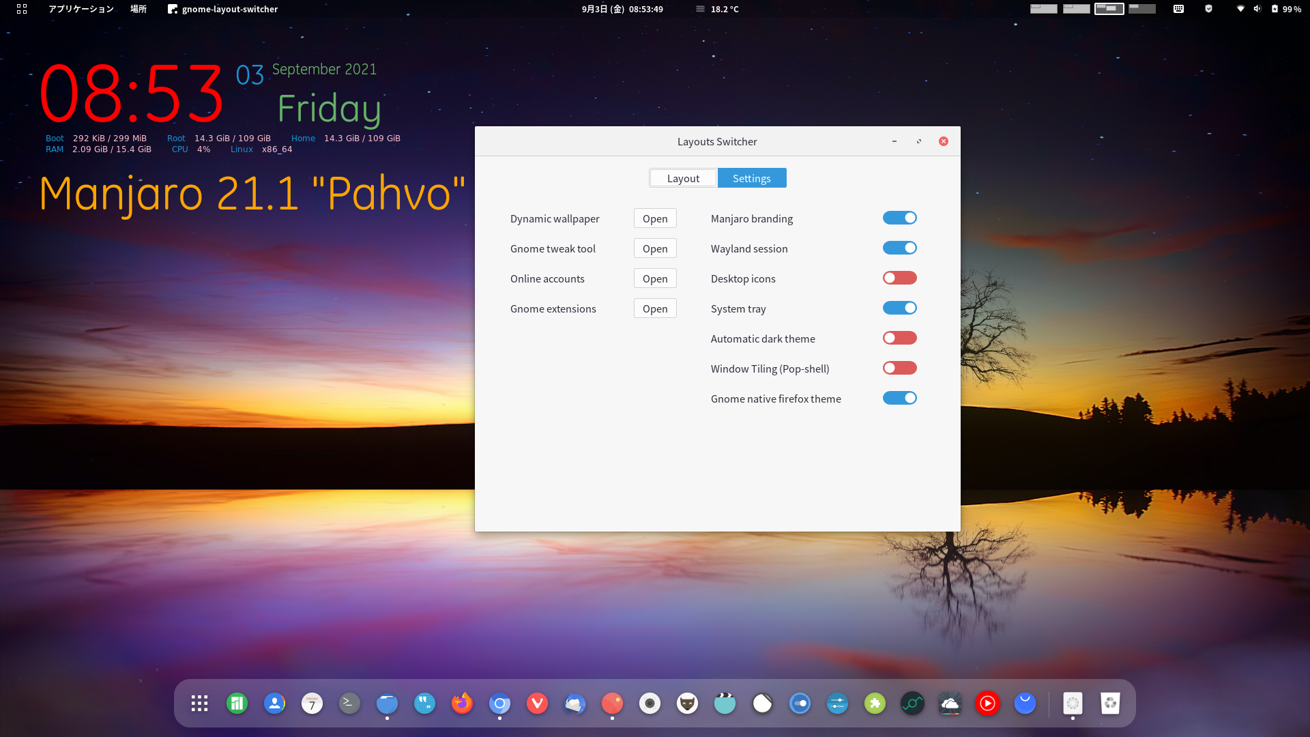The width and height of the screenshot is (1310, 737).
Task: Open the calendar icon in dock
Action: (312, 704)
